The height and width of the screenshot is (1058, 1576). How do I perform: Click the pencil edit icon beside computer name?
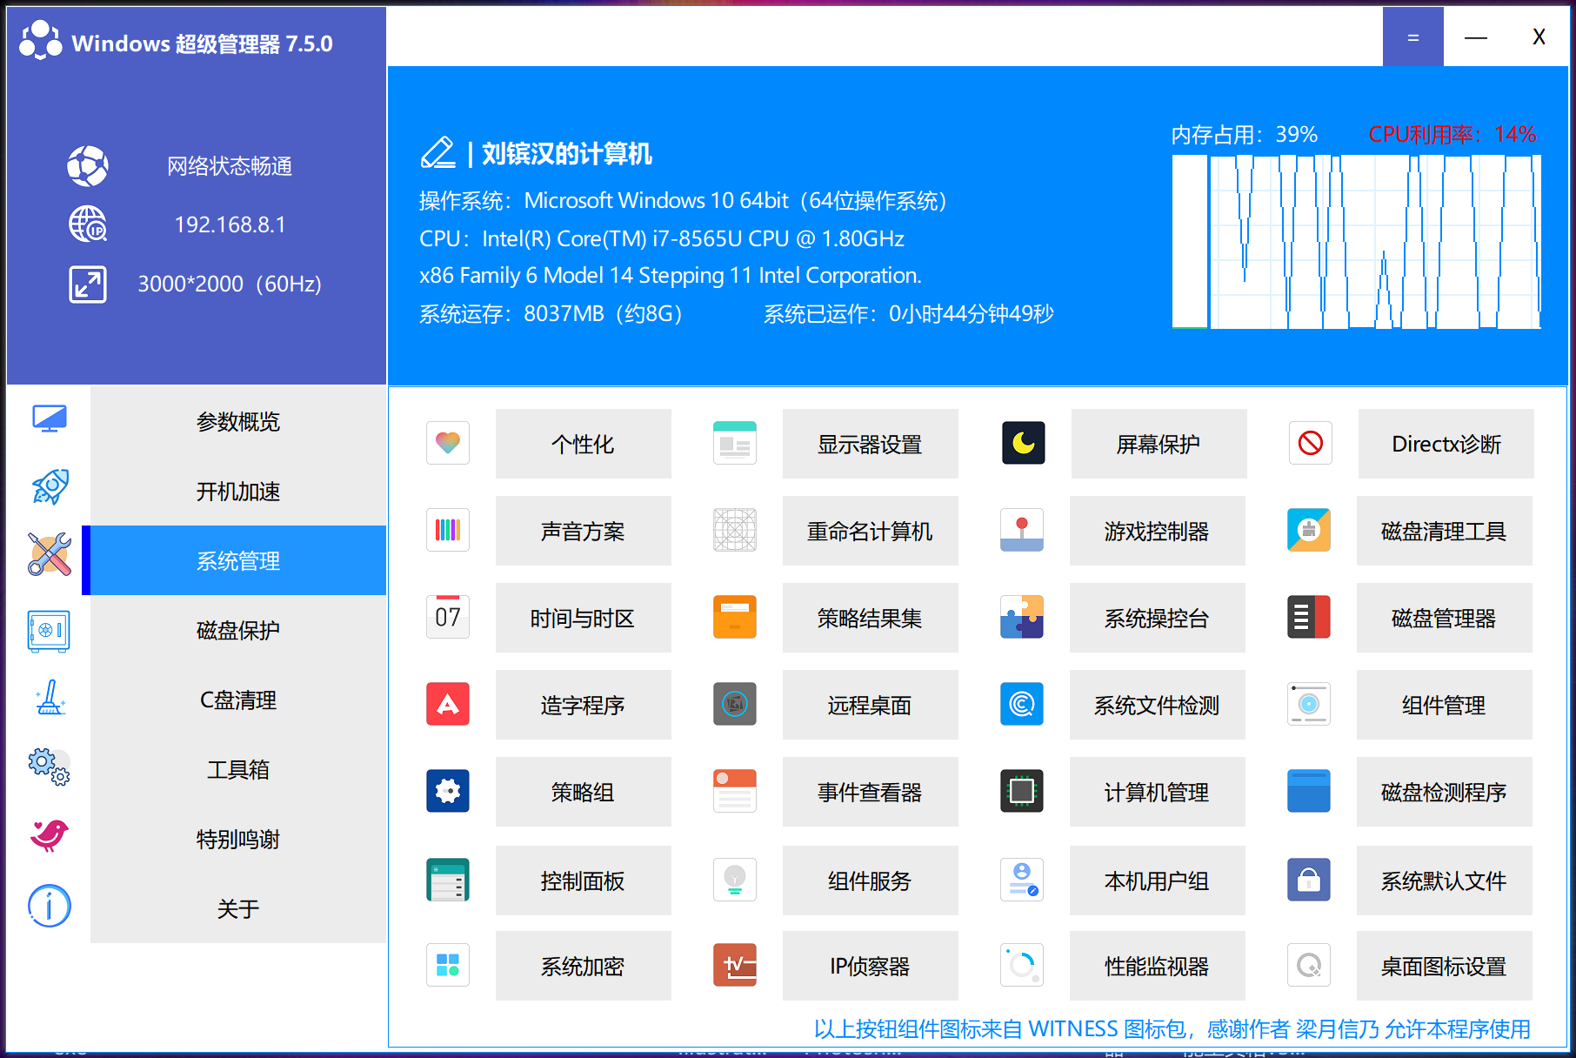coord(438,152)
